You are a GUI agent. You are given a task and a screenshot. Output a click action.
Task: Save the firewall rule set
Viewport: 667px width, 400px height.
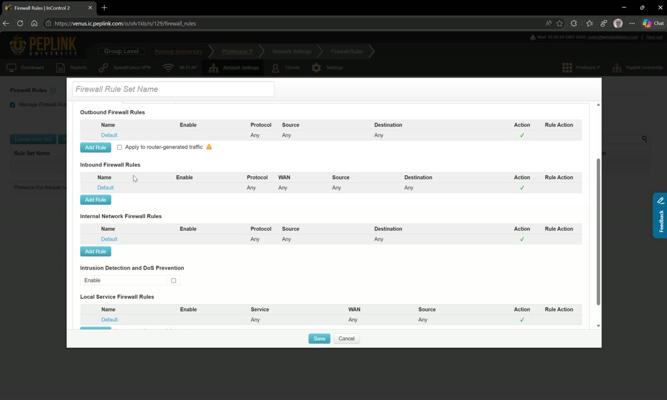320,339
